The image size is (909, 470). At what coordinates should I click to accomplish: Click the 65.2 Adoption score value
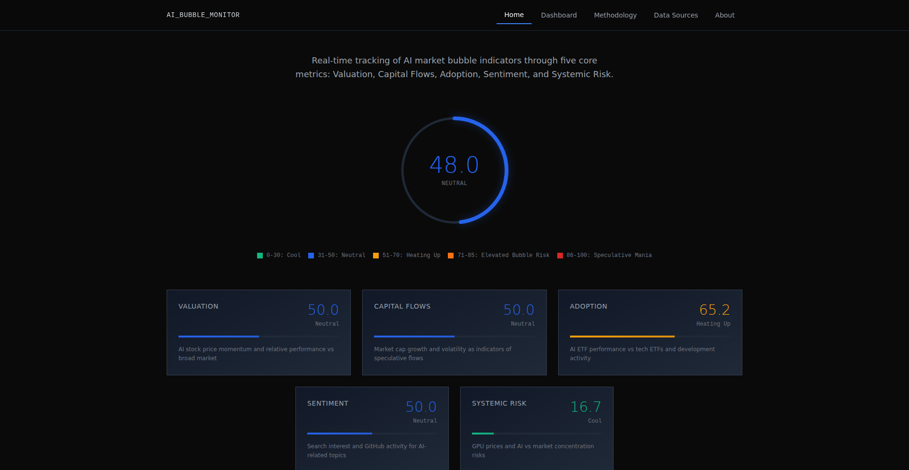click(x=715, y=310)
